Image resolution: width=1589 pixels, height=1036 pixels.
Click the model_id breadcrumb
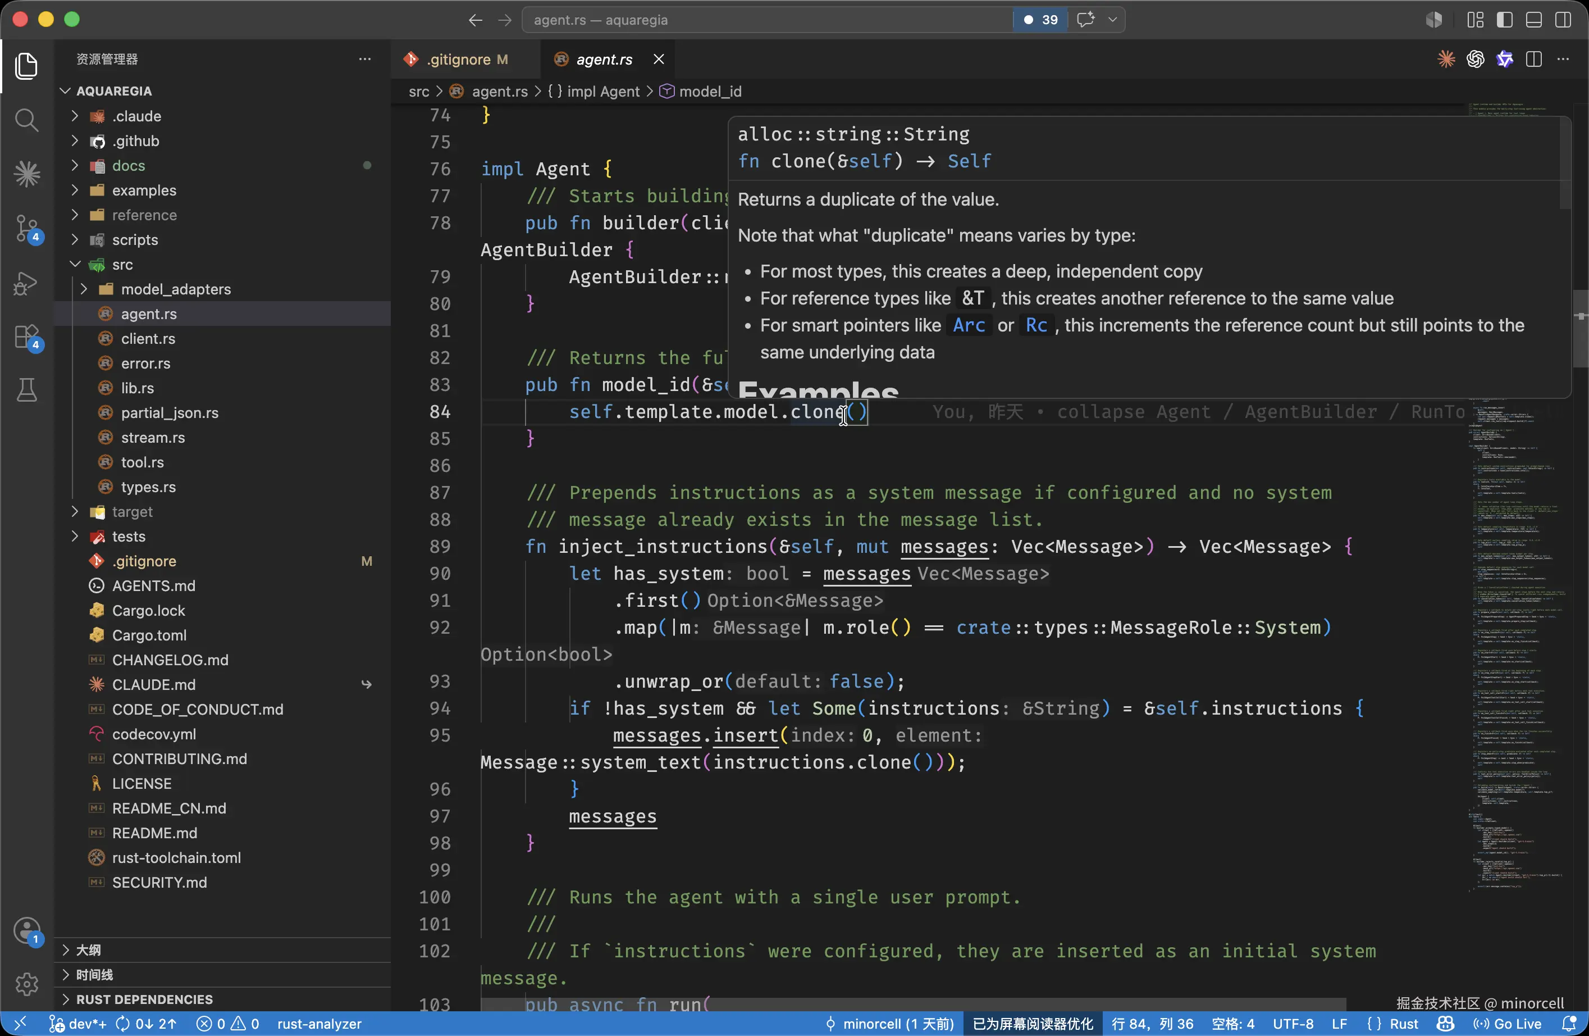701,92
